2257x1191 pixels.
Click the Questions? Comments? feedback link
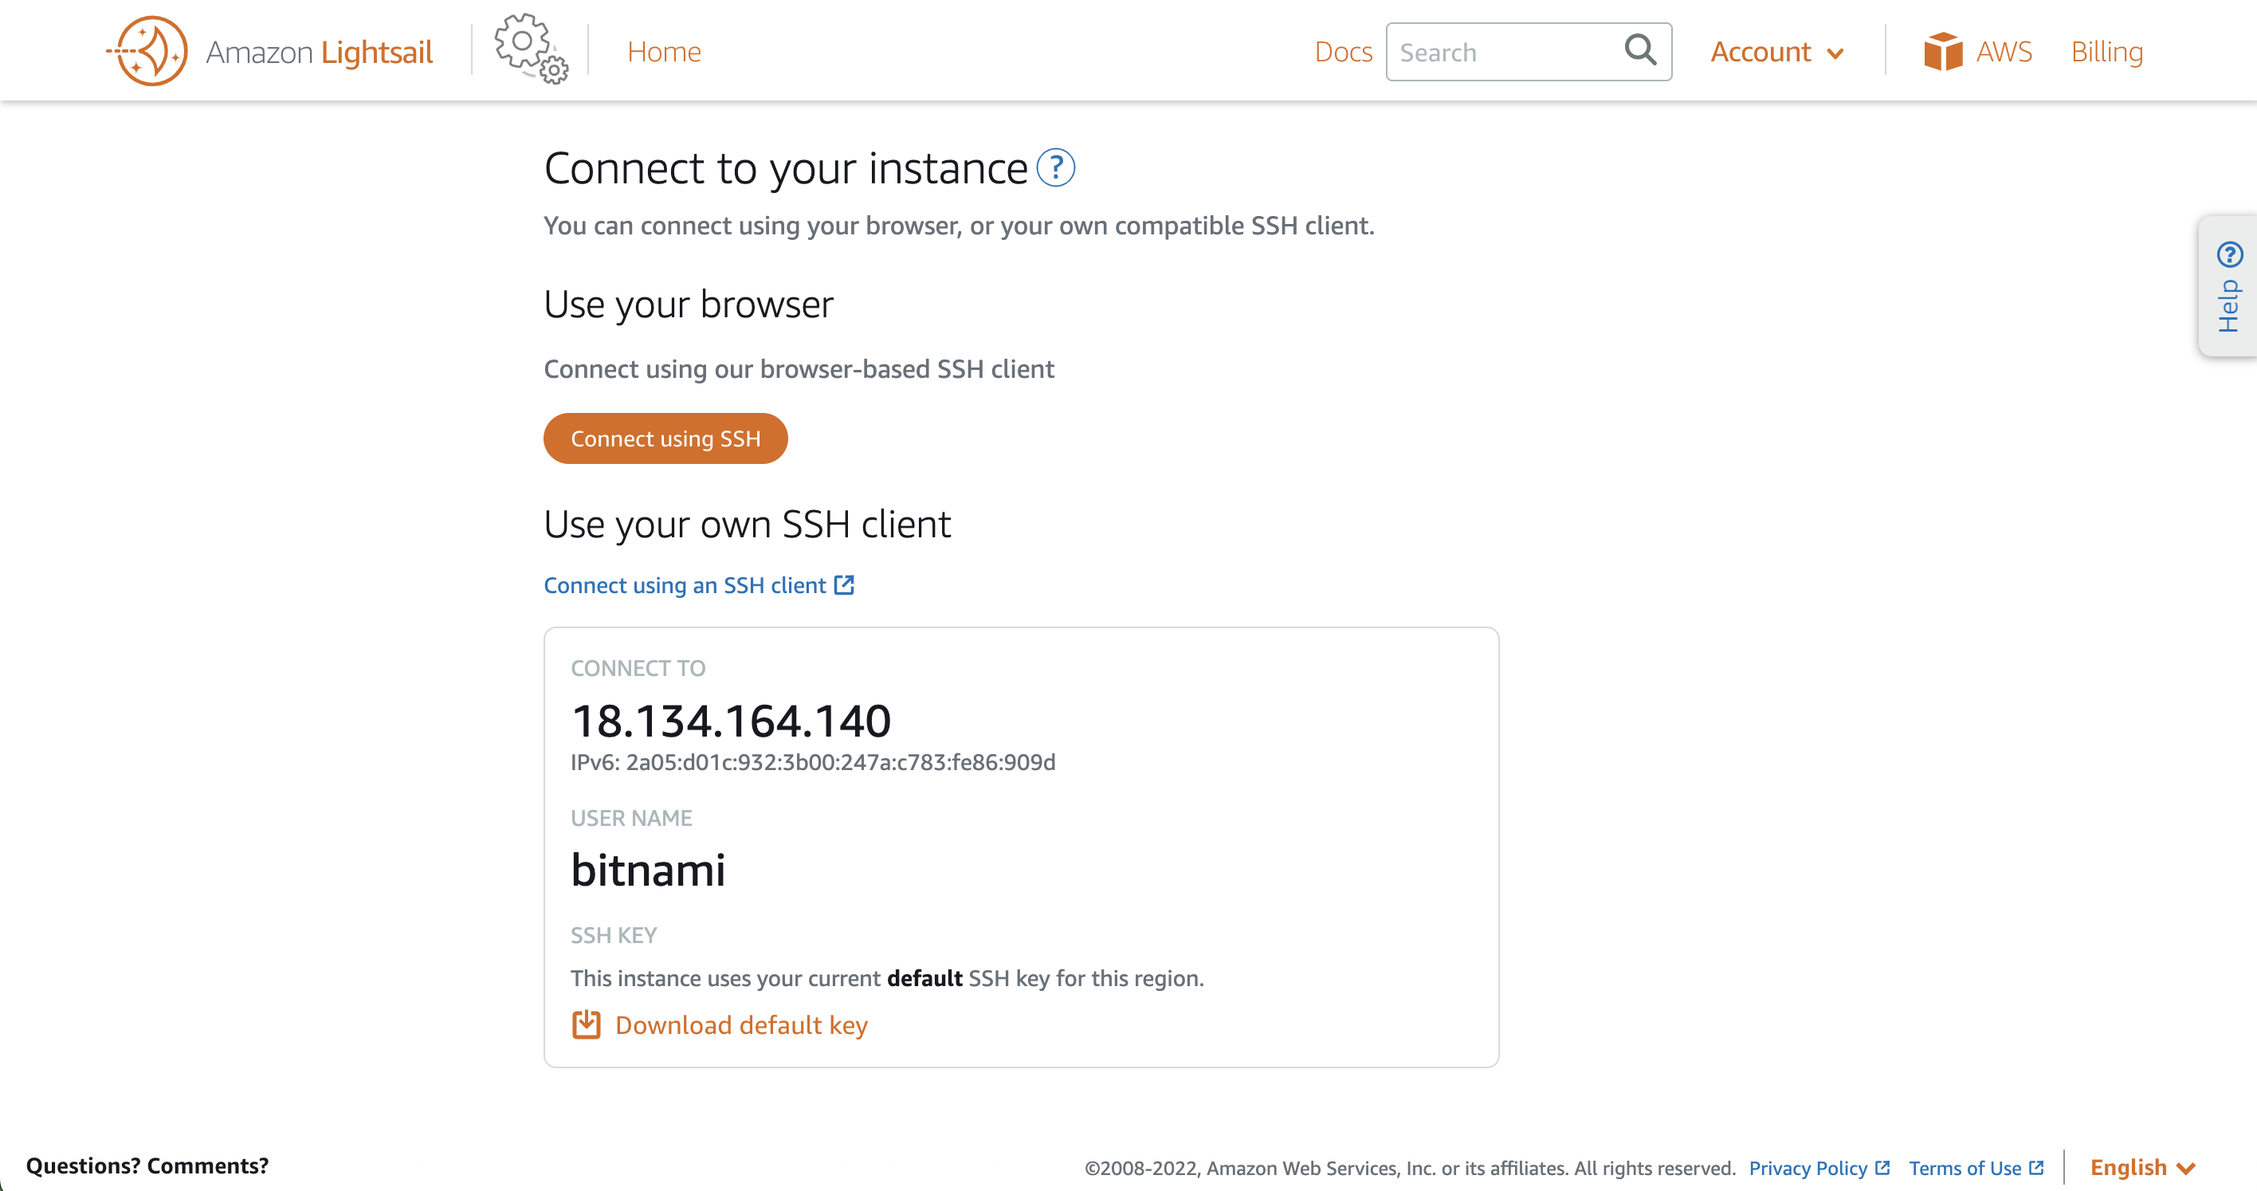point(147,1165)
